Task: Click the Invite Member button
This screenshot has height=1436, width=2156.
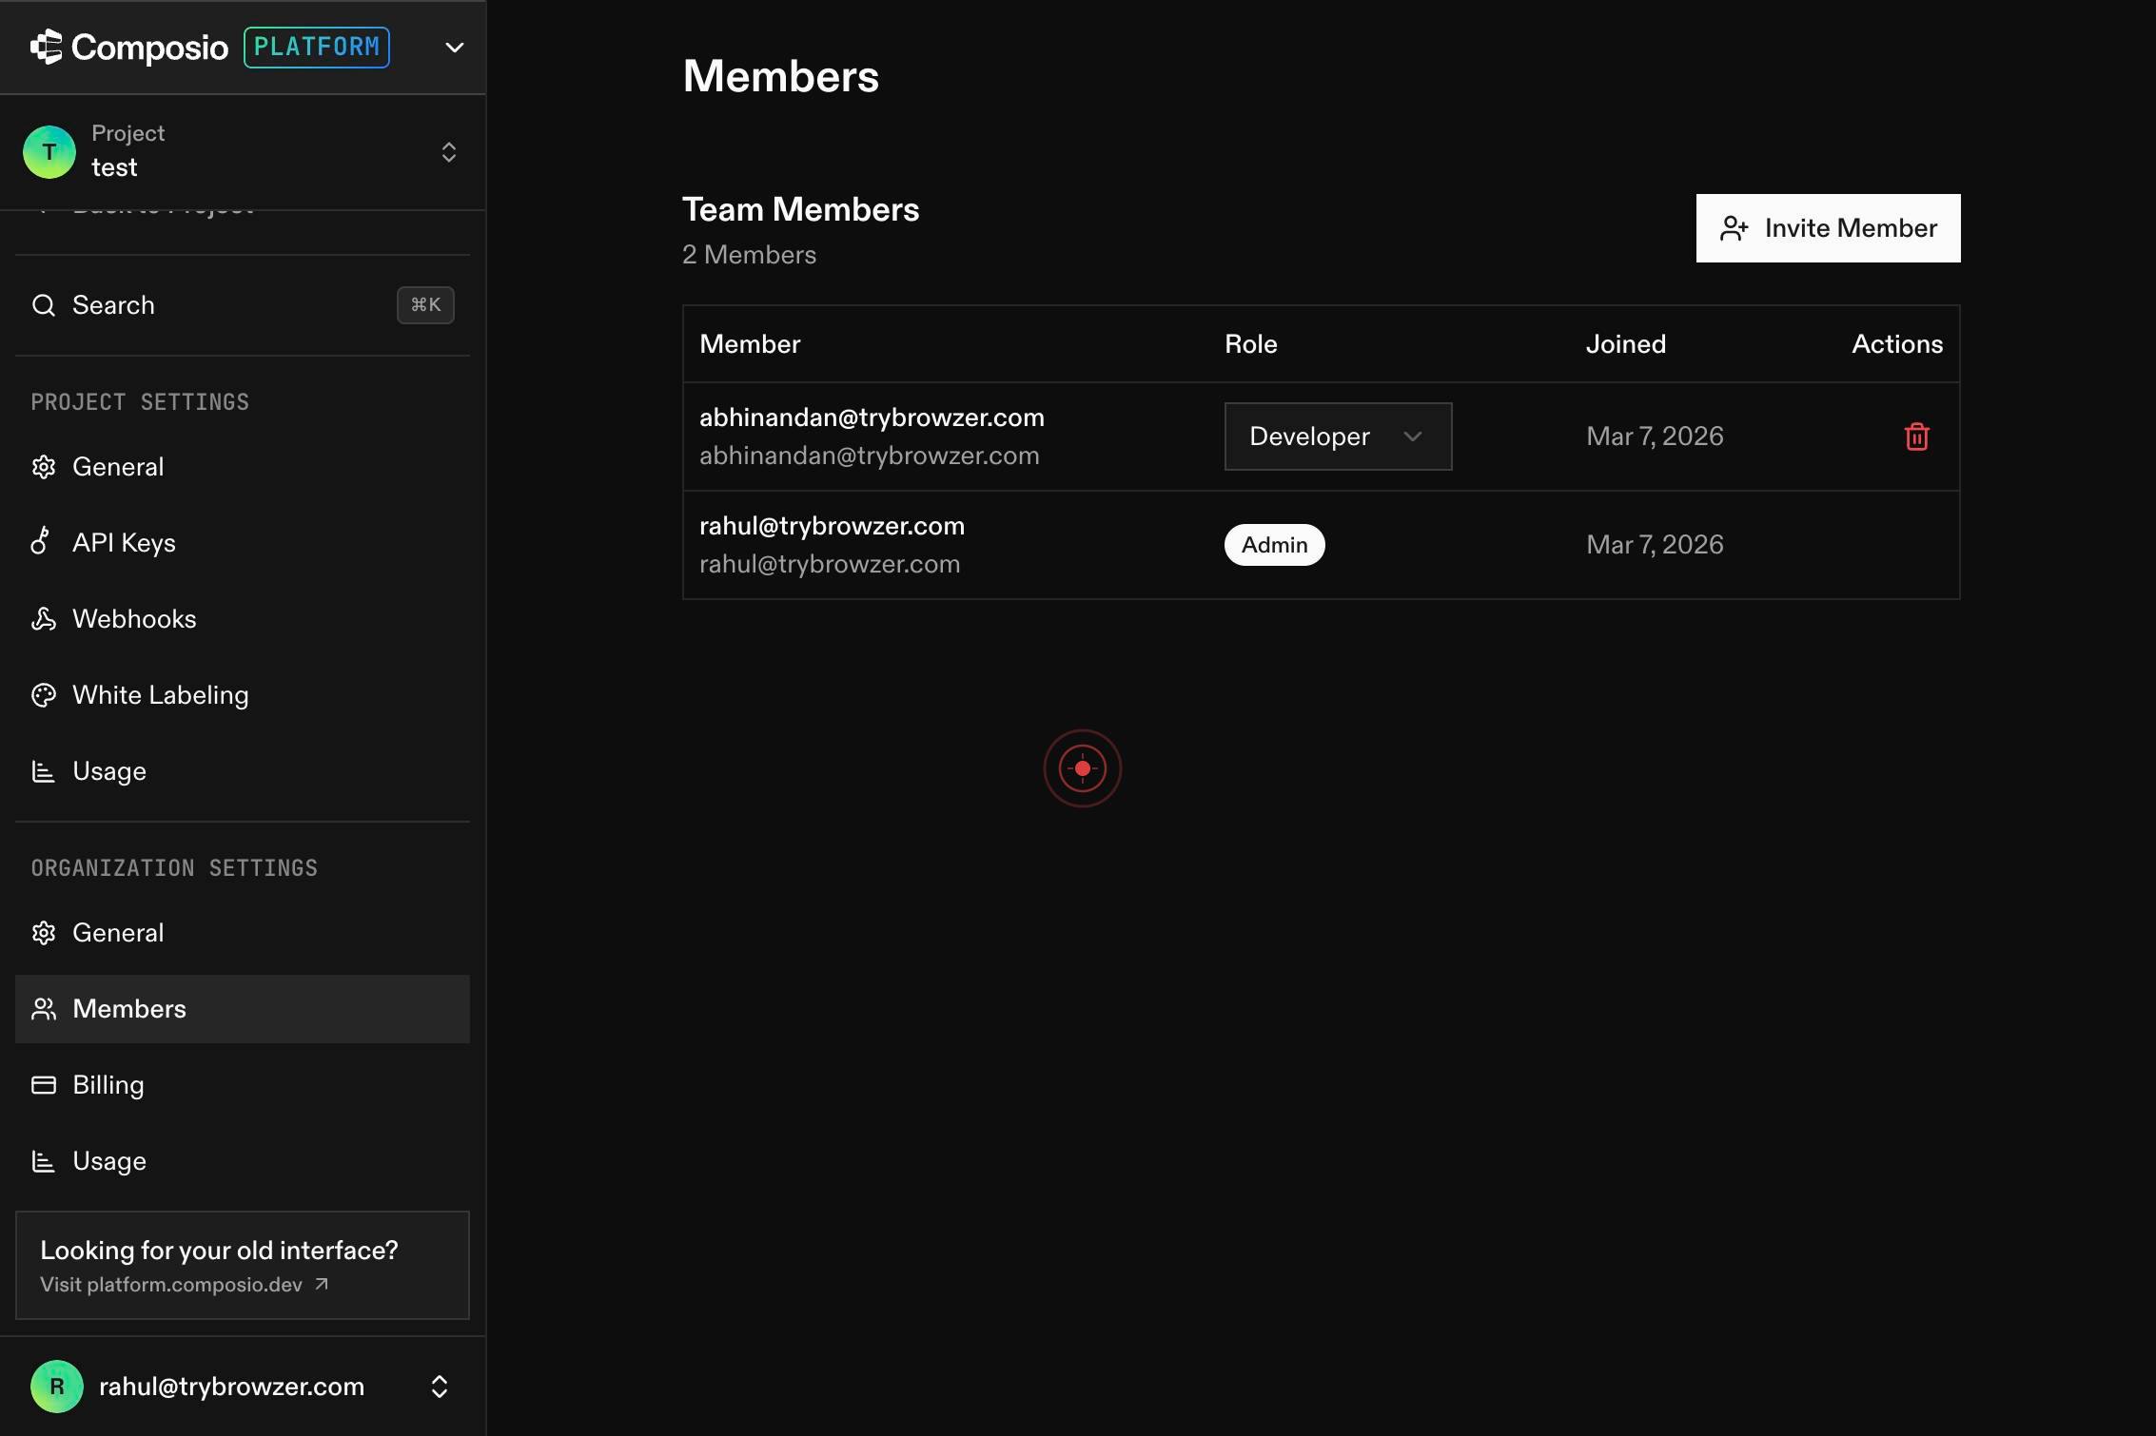Action: tap(1828, 228)
